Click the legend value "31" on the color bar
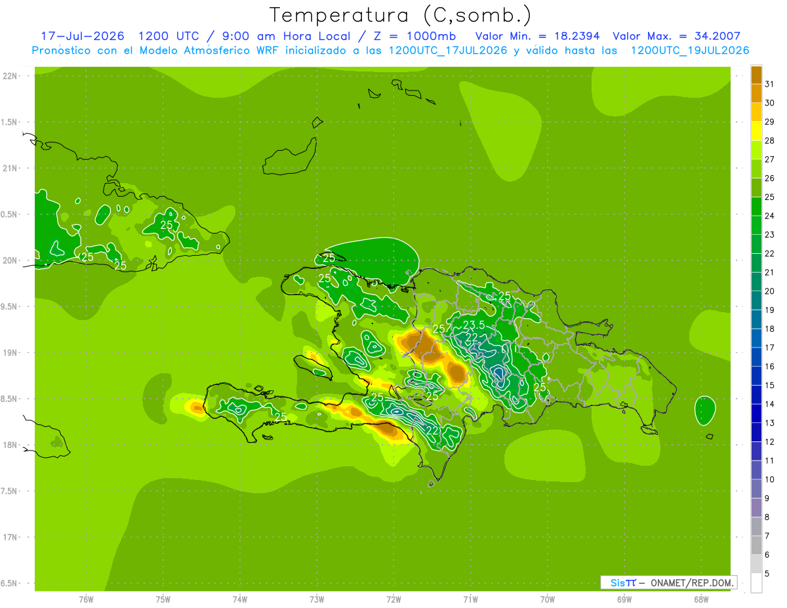The image size is (787, 608). coord(771,84)
